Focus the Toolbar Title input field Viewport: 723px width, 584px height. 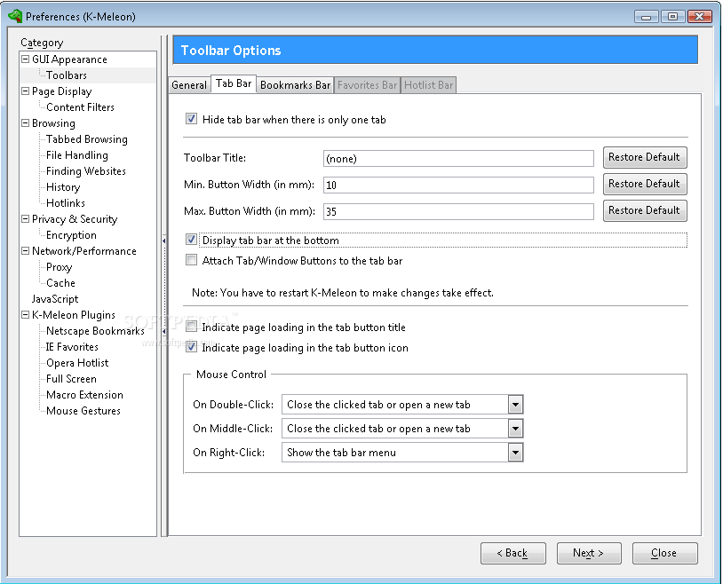click(458, 159)
